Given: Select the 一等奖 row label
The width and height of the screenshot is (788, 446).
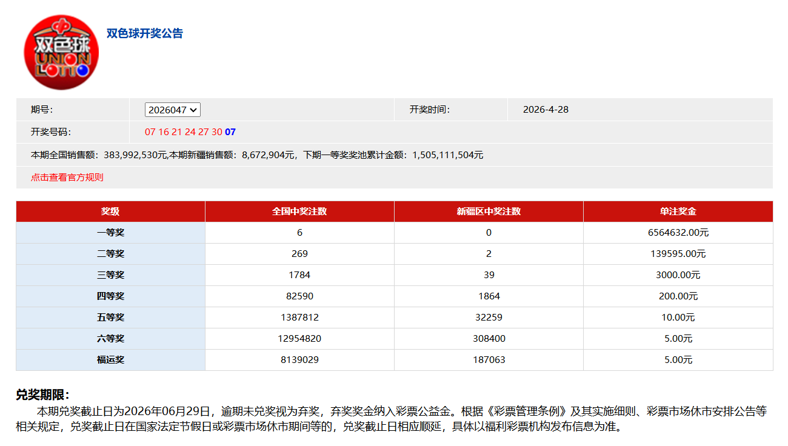Looking at the screenshot, I should 110,233.
